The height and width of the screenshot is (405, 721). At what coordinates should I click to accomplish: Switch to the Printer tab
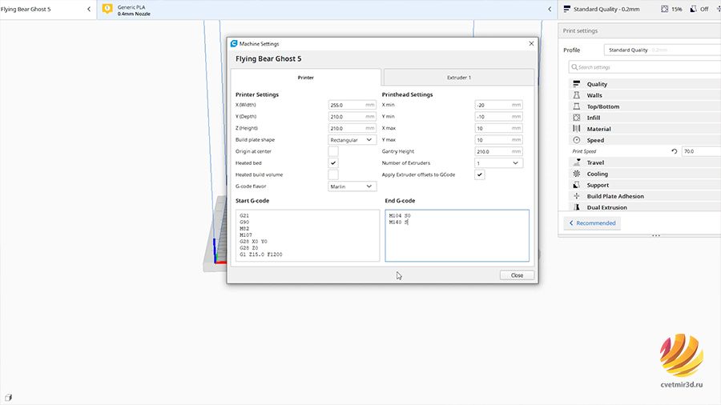tap(306, 78)
